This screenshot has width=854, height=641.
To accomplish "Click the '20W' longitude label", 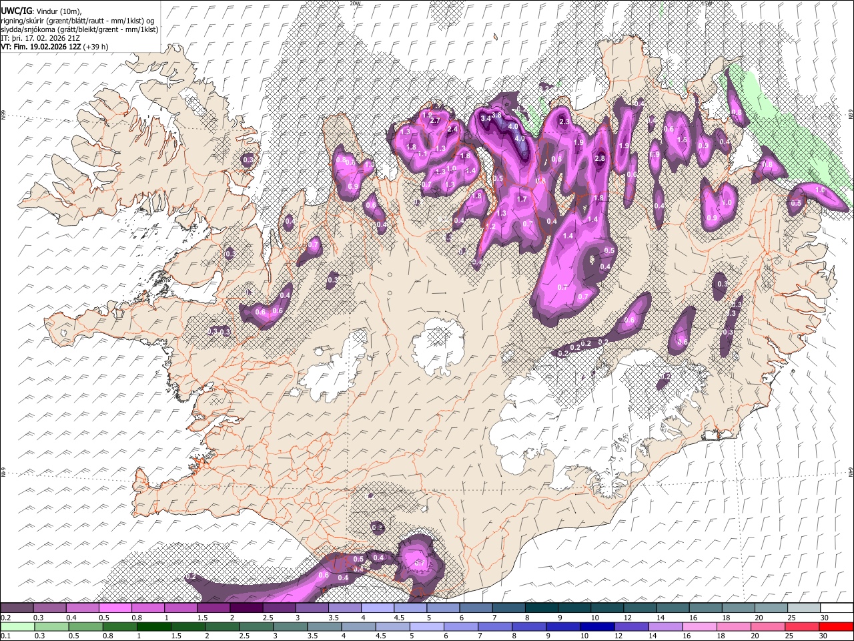I will [355, 3].
